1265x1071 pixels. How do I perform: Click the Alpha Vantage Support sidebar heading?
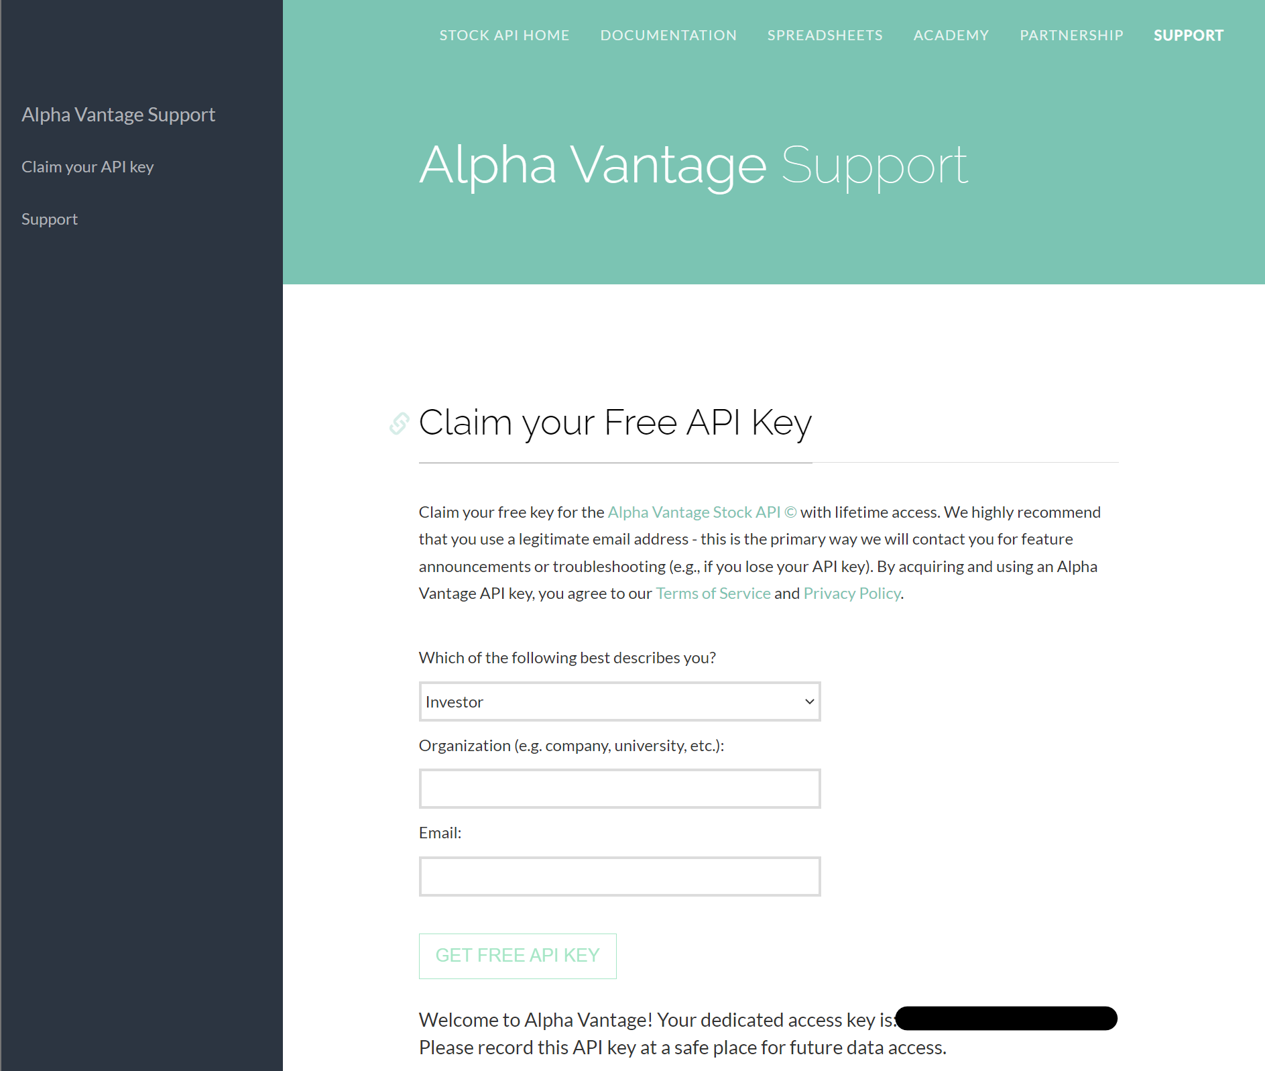point(119,114)
